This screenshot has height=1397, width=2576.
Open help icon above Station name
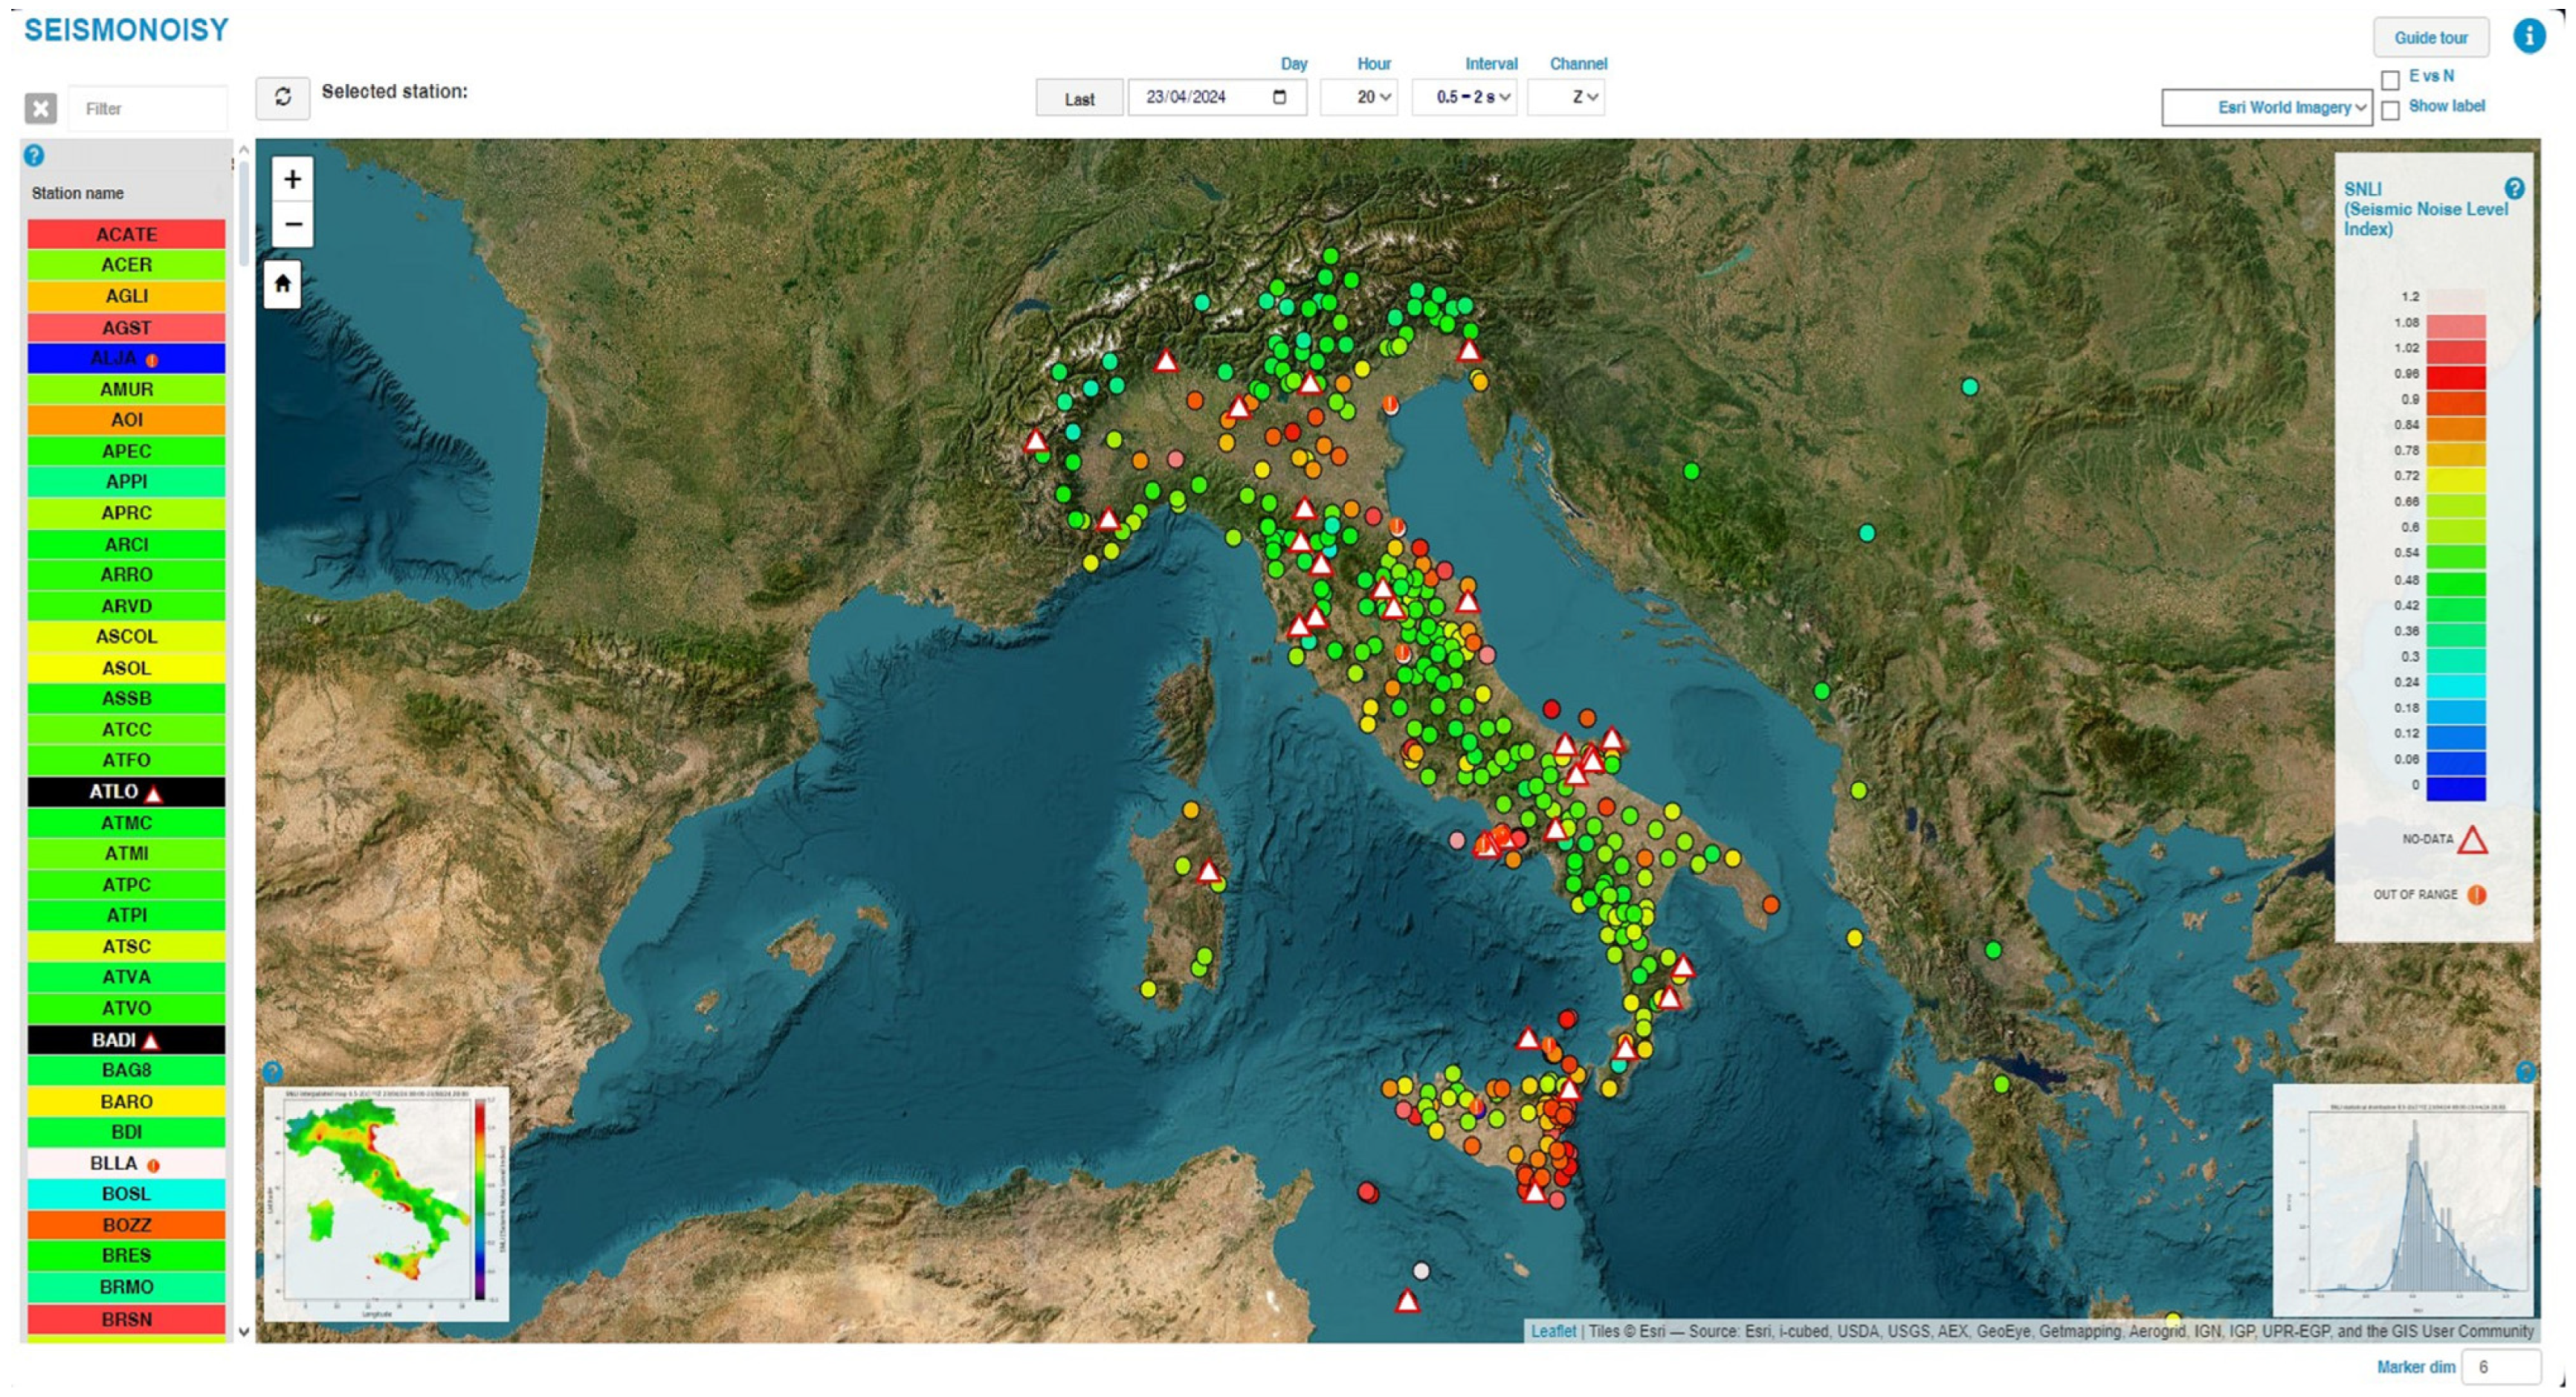[x=34, y=156]
